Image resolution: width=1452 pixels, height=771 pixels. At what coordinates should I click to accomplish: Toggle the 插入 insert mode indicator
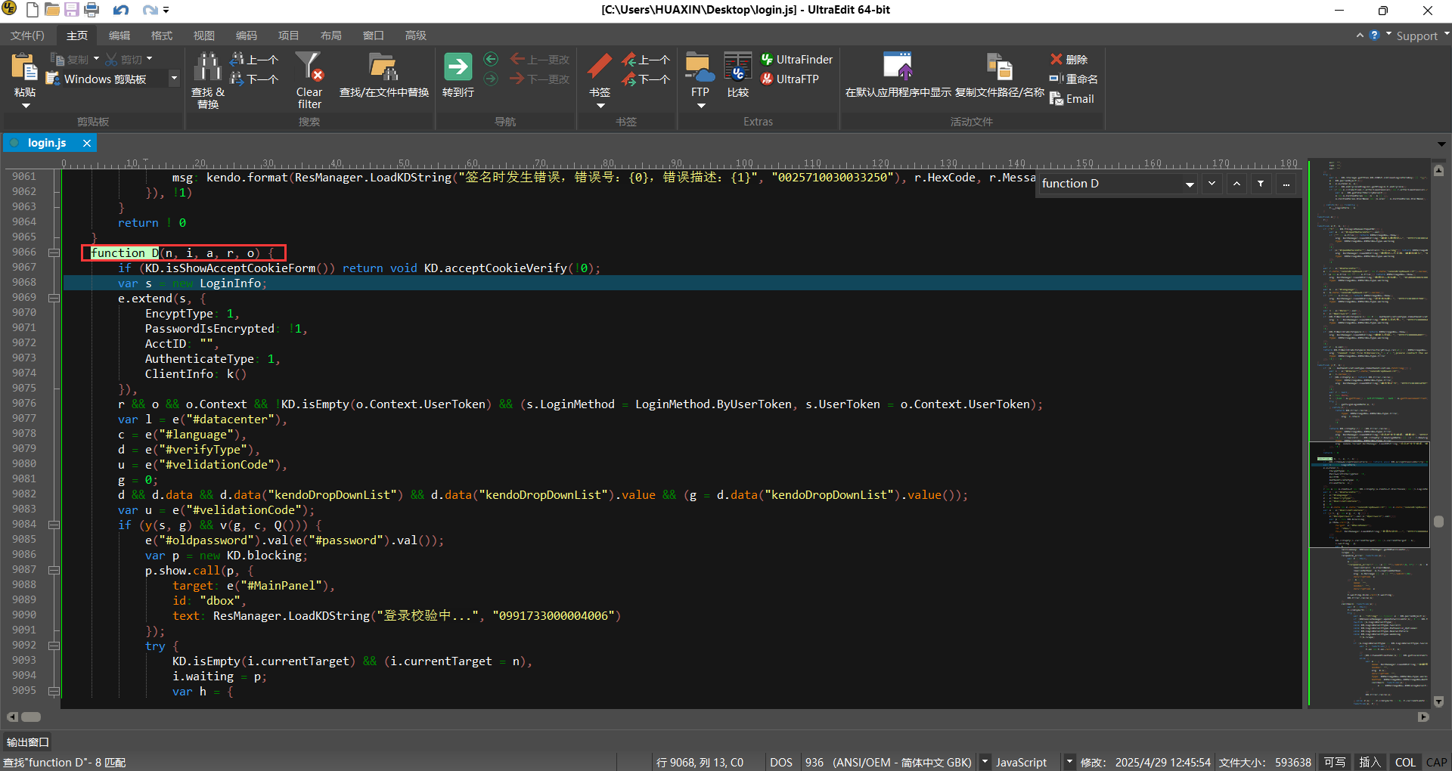(x=1370, y=762)
